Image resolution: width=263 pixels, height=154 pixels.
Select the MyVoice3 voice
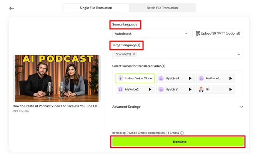tap(216, 78)
